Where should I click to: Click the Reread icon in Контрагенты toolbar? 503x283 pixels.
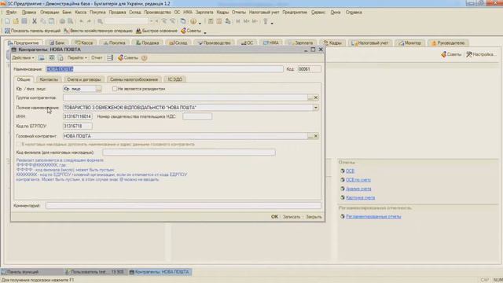(x=51, y=57)
